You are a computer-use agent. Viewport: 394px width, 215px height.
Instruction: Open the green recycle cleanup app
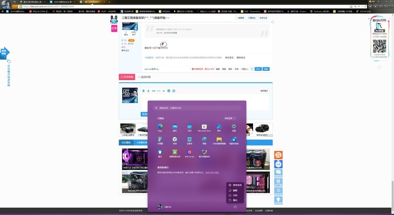tap(175, 153)
